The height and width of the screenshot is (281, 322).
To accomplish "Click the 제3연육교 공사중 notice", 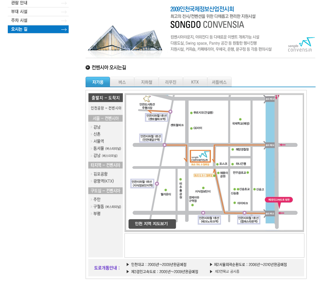I will point(225,272).
